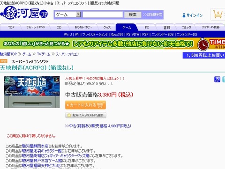The width and height of the screenshot is (225, 169).
Task: Switch to the 書籍 tab
Action: (166, 28)
